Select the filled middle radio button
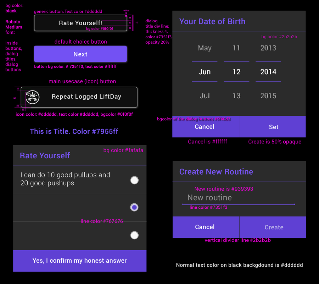The image size is (319, 284). (134, 207)
